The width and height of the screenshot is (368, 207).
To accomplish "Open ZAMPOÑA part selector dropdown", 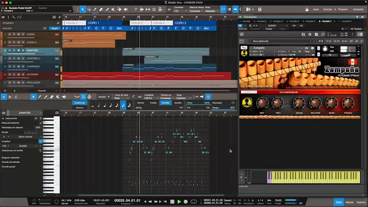I will (x=25, y=113).
